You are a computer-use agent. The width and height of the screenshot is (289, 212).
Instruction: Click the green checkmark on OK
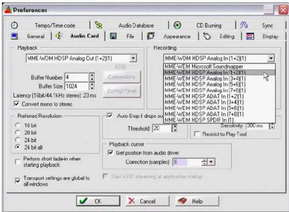(83, 201)
